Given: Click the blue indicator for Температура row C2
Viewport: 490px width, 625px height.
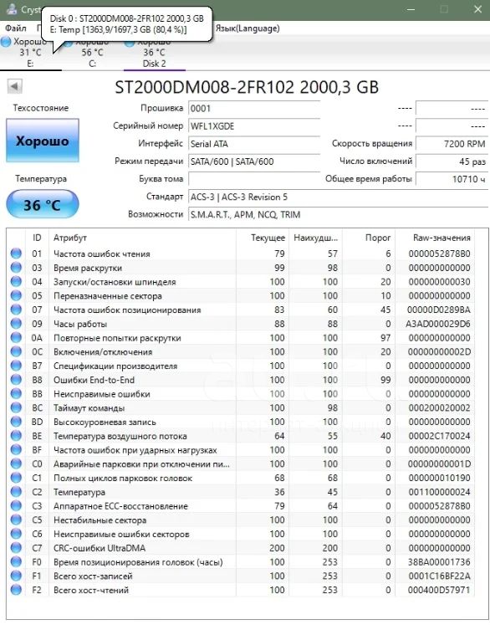Looking at the screenshot, I should pos(16,492).
